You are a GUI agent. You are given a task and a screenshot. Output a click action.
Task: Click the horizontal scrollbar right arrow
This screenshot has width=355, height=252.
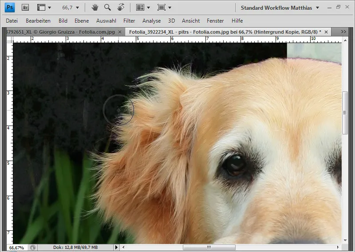click(x=338, y=247)
